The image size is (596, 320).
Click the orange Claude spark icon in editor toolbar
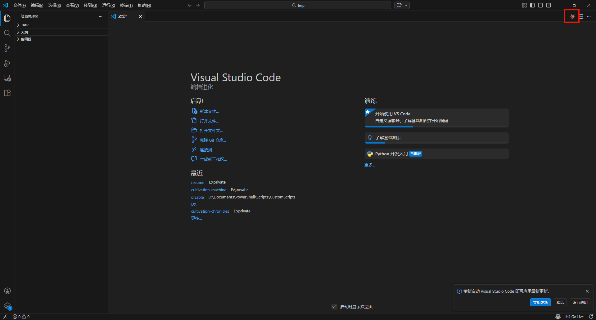pos(573,16)
